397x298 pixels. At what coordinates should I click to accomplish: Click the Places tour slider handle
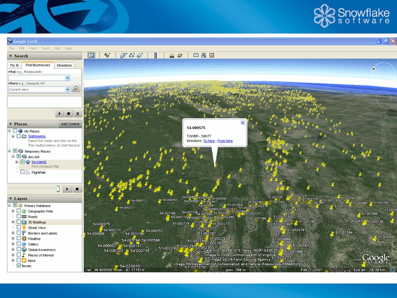pyautogui.click(x=58, y=189)
